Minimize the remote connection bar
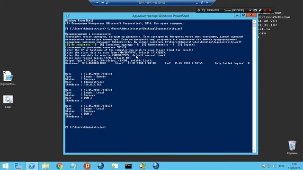Screen dimensions: 303x170 coord(197,3)
